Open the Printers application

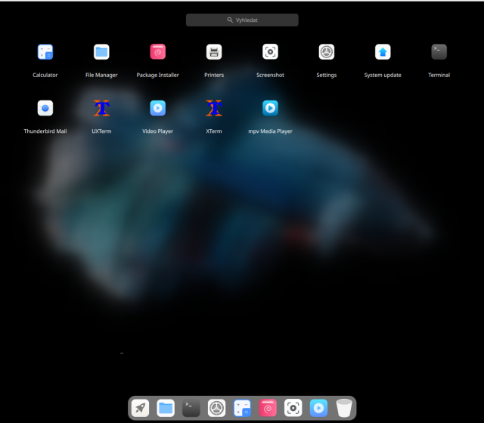pyautogui.click(x=214, y=52)
